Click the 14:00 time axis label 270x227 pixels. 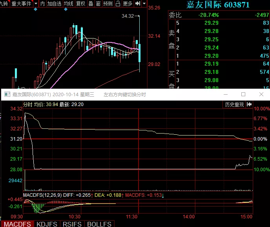point(189,217)
